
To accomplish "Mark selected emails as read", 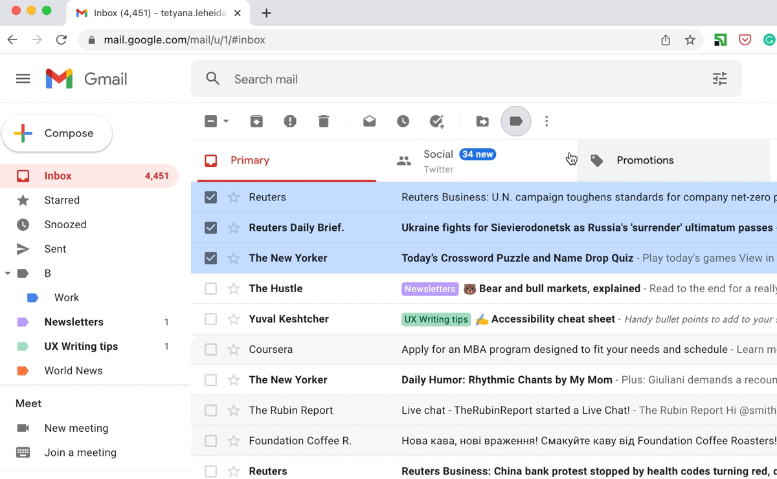I will pos(369,122).
